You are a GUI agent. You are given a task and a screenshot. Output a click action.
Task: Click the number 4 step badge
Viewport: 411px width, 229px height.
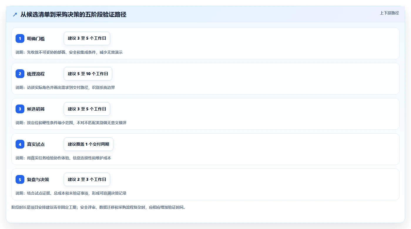click(20, 144)
